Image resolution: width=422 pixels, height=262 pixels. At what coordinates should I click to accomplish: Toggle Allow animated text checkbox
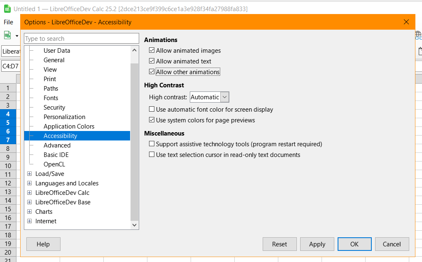pyautogui.click(x=152, y=61)
